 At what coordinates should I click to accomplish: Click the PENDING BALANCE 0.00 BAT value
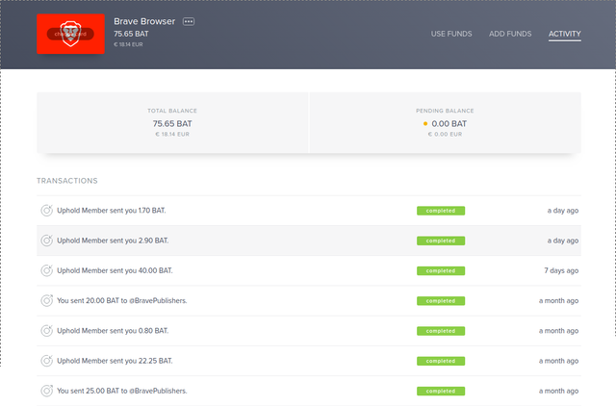coord(449,124)
